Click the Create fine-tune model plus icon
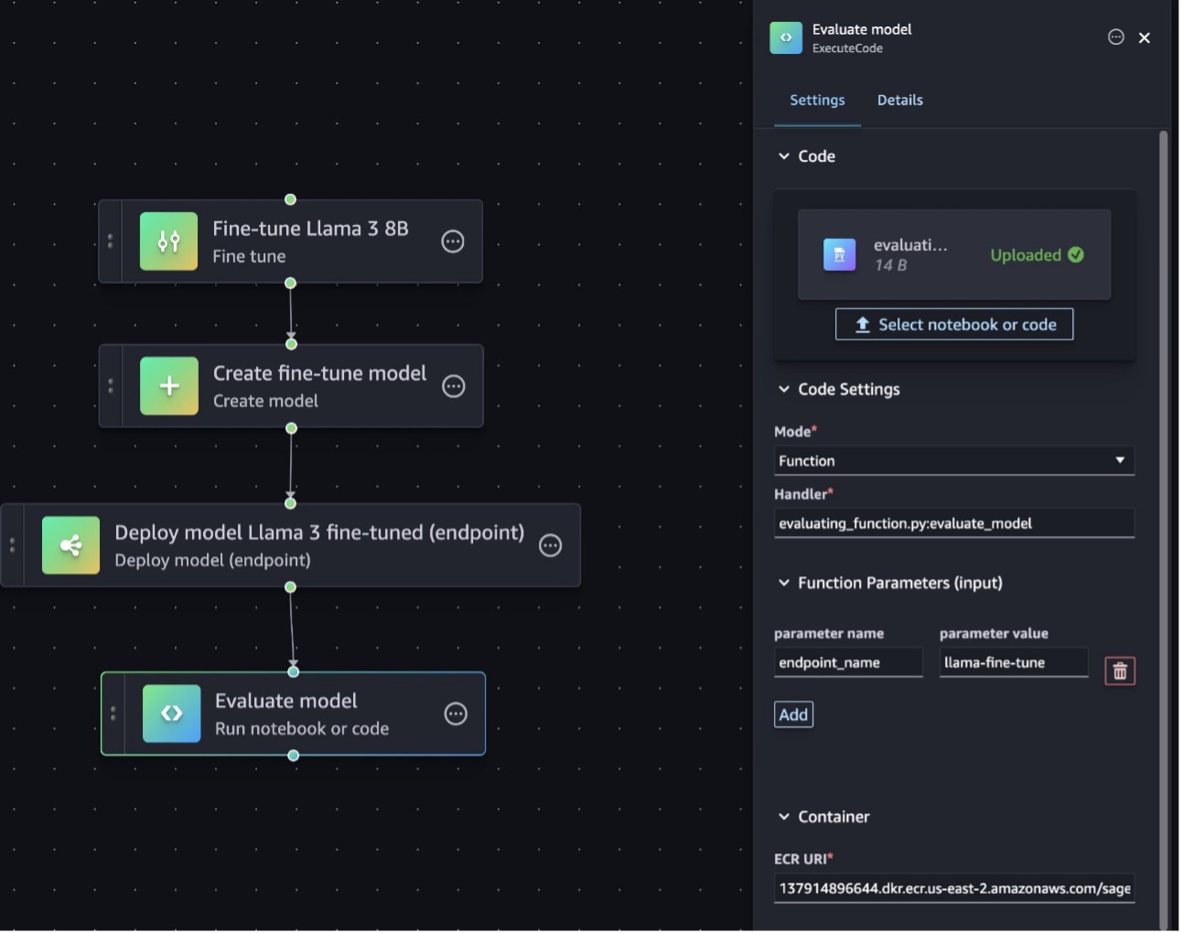 pos(169,386)
